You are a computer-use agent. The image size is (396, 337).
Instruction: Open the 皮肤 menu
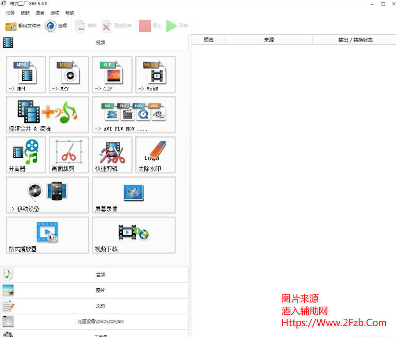[x=25, y=13]
